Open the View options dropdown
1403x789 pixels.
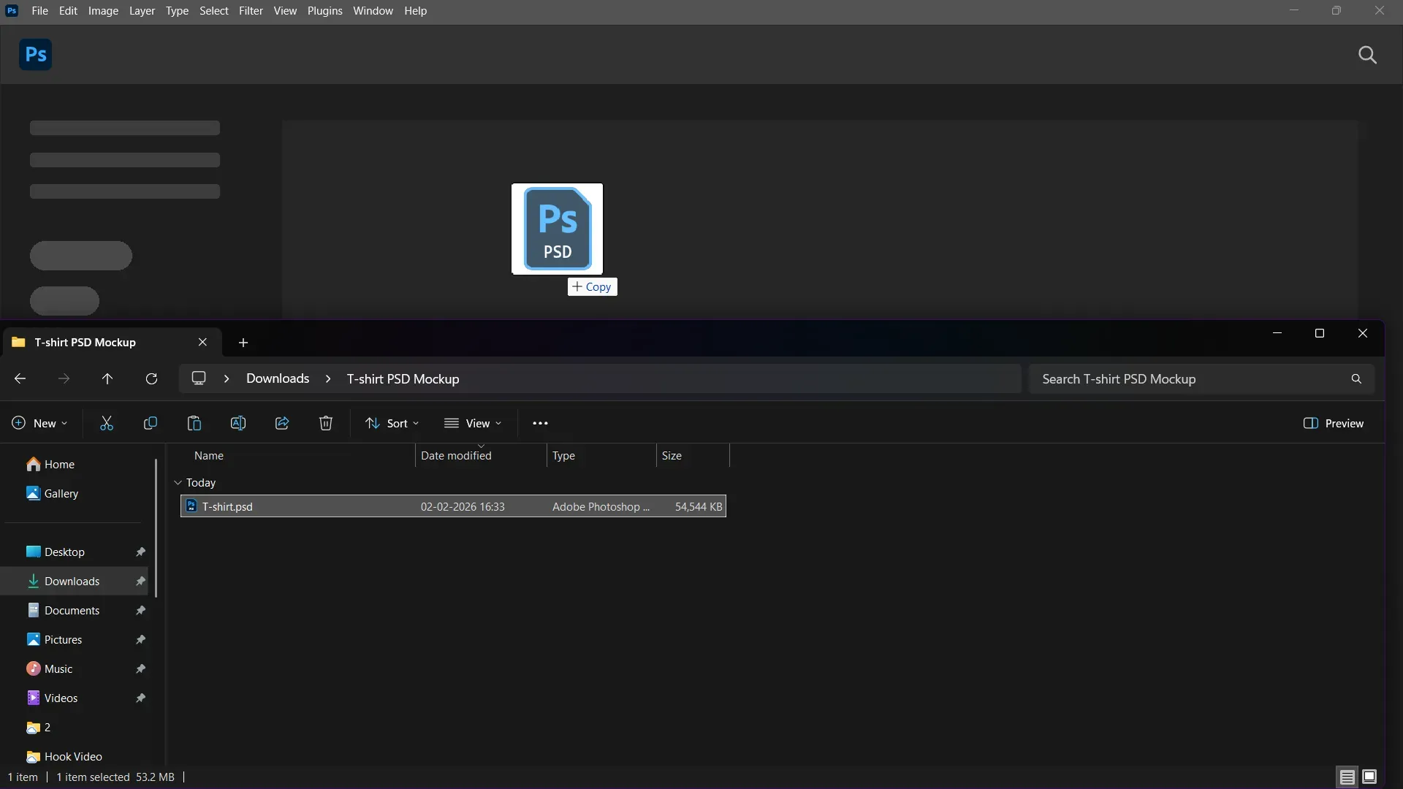[x=473, y=423]
